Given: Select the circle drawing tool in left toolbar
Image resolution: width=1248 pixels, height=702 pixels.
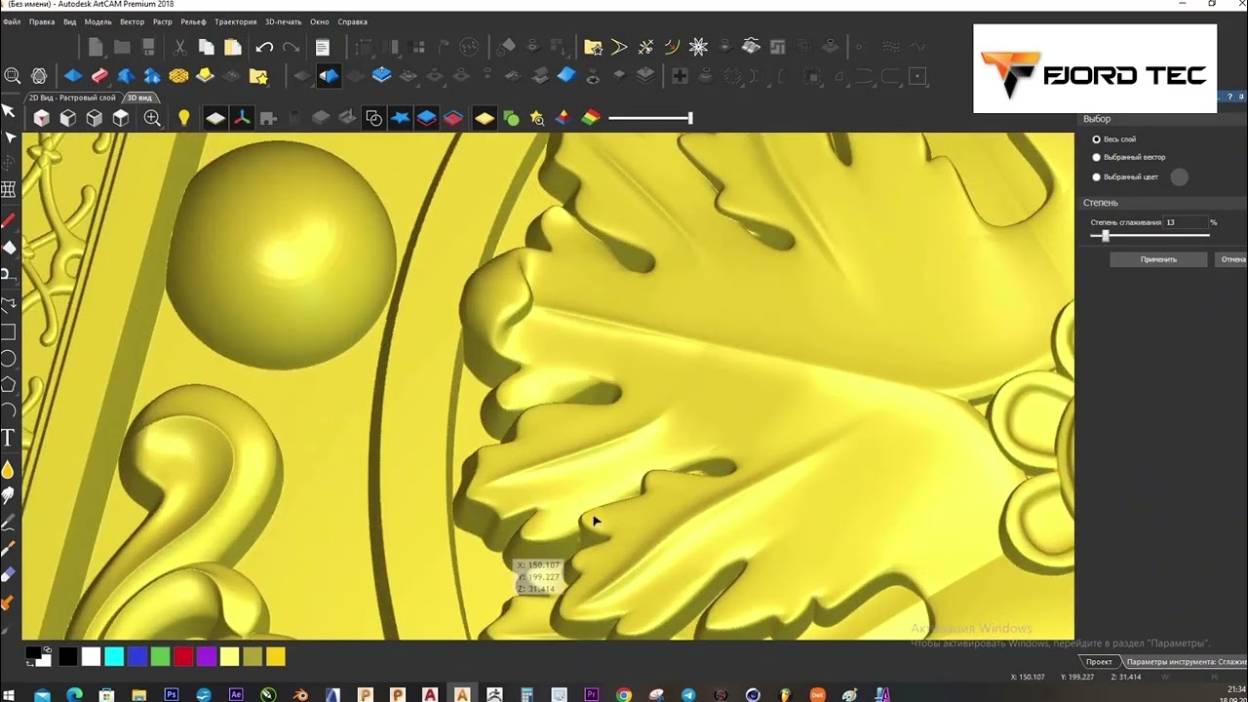Looking at the screenshot, I should 9,358.
